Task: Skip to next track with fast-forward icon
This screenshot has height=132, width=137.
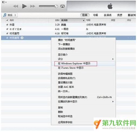Action: [x=33, y=6]
